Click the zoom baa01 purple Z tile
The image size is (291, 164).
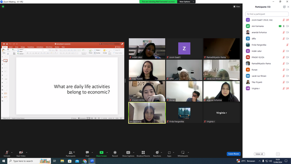(184, 49)
